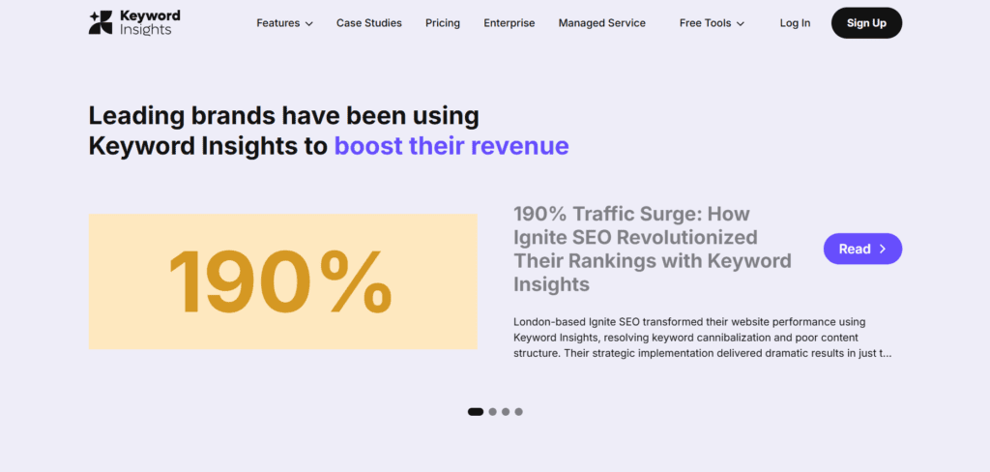Open the 190% Traffic Surge case study title
This screenshot has width=990, height=472.
coord(653,249)
